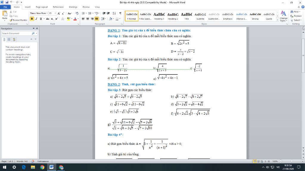Image resolution: width=305 pixels, height=171 pixels.
Task: Open the File tab
Action: point(5,7)
